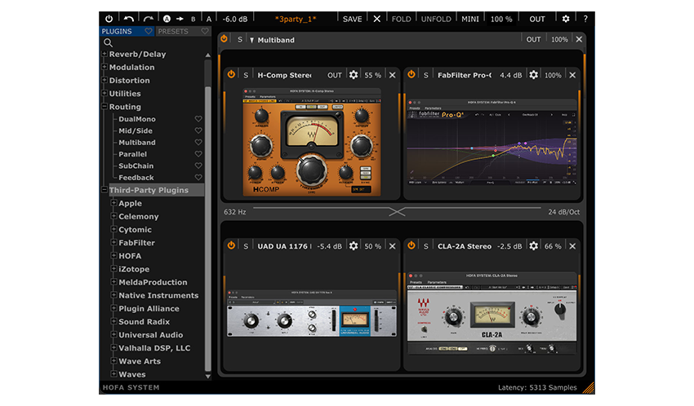Expand the Utilities category
Image resolution: width=694 pixels, height=406 pixels.
[x=105, y=93]
